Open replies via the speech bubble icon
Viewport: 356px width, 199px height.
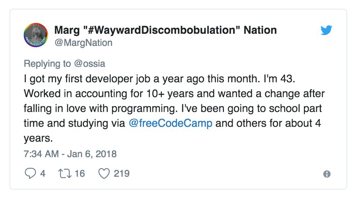[30, 174]
